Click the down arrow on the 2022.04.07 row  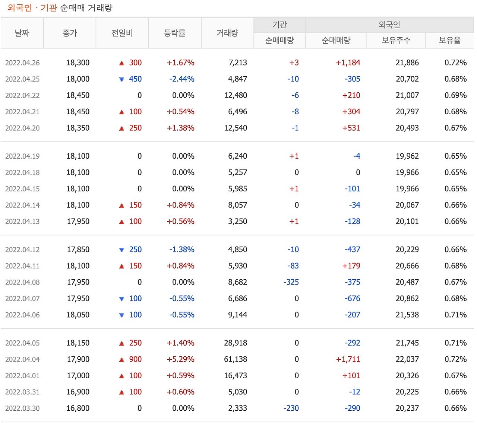pyautogui.click(x=121, y=298)
